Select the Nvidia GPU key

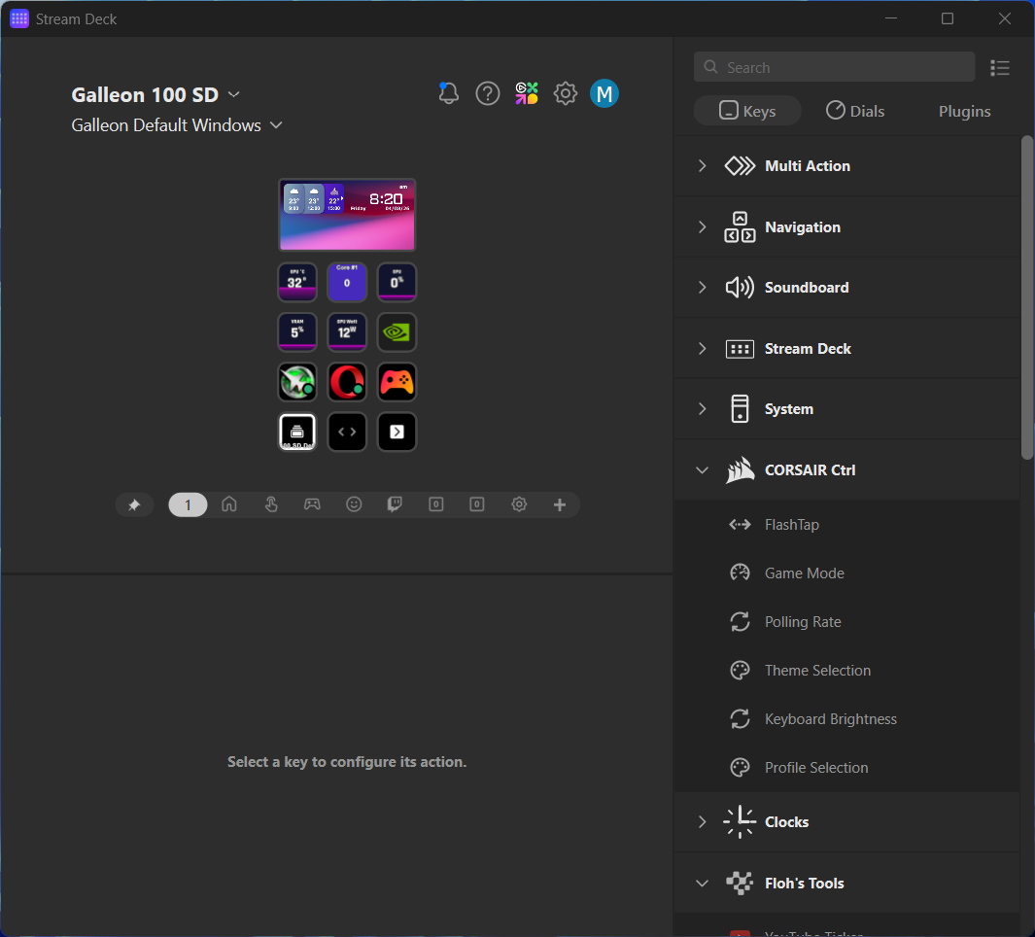click(x=397, y=331)
